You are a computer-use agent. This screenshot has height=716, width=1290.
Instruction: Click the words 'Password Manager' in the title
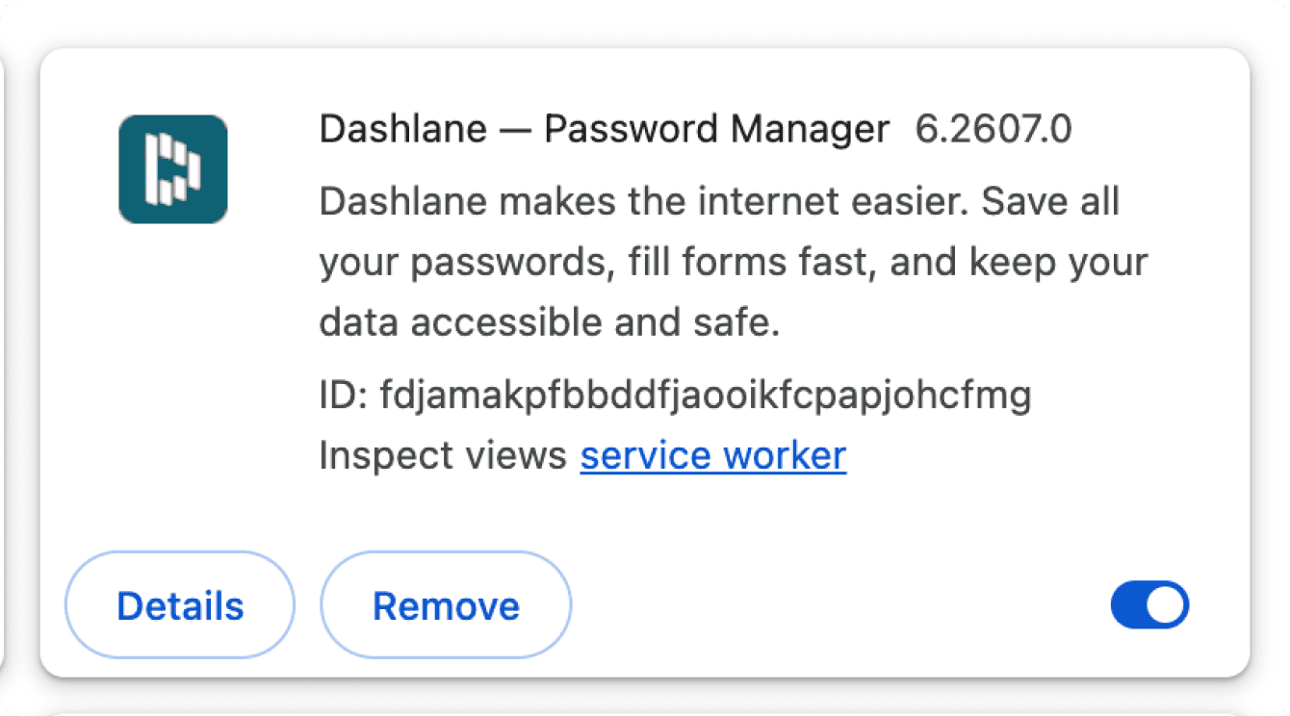coord(716,129)
